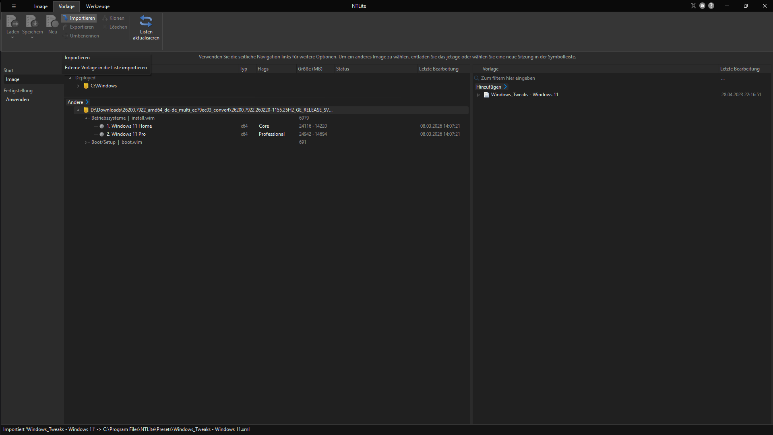Open the help question mark icon
The image size is (773, 435).
tap(711, 6)
